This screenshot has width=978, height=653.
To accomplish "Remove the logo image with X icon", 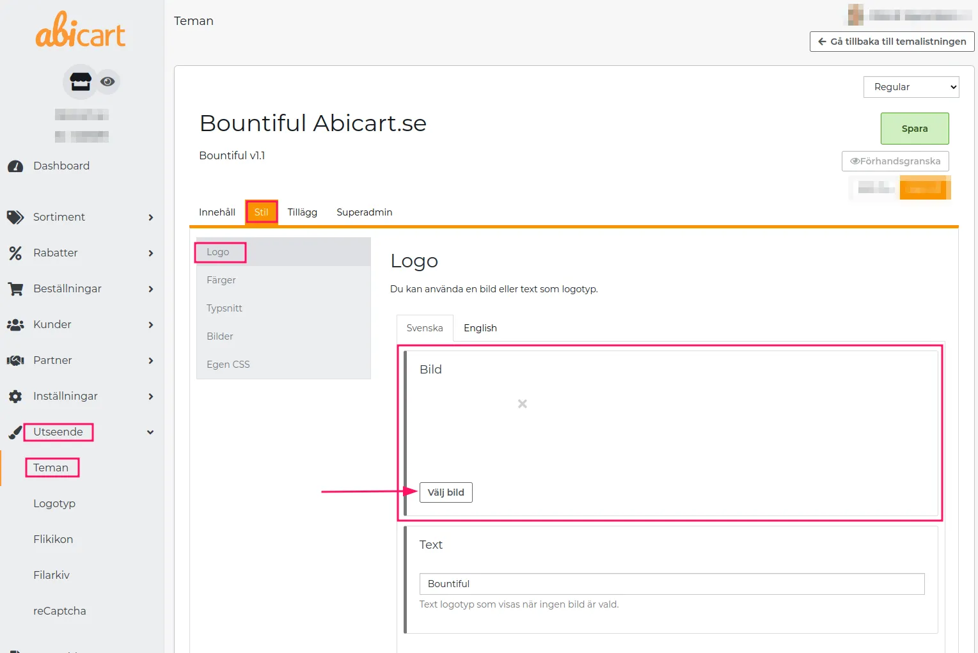I will point(523,404).
